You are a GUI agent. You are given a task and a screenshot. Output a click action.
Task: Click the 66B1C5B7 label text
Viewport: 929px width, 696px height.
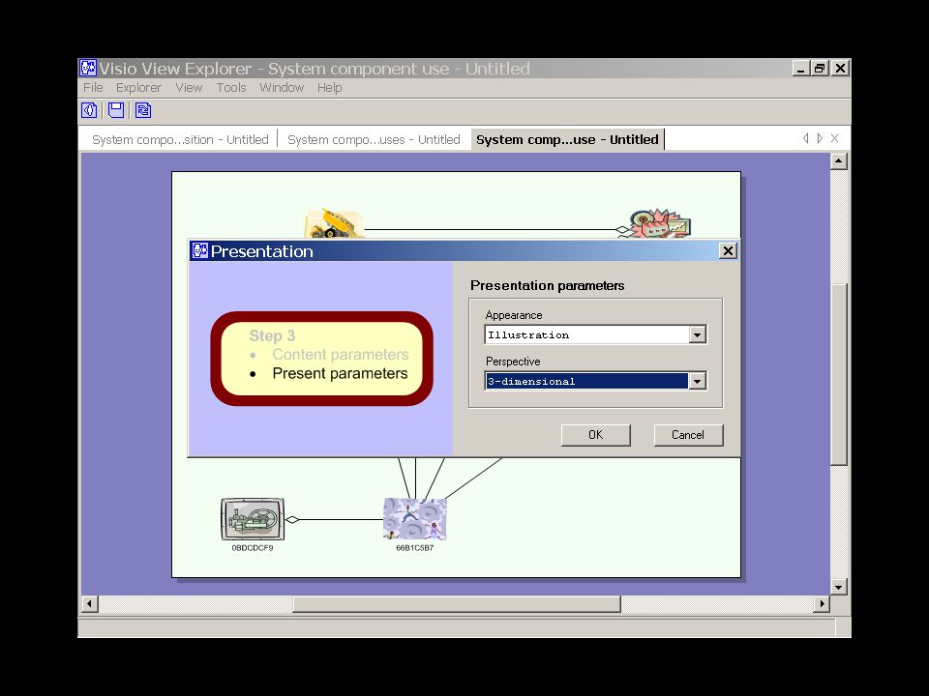coord(415,548)
